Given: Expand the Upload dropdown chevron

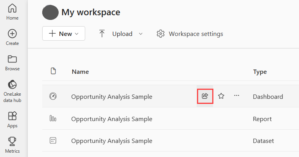Looking at the screenshot, I should (141, 34).
